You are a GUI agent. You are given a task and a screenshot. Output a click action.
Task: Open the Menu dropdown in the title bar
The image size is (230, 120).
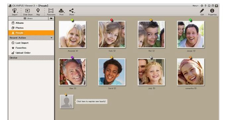tap(196, 6)
